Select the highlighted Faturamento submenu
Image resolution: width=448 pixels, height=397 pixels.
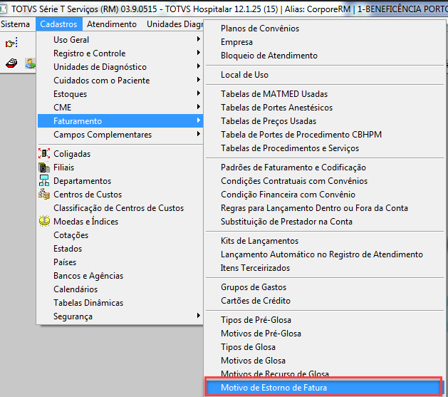click(120, 121)
